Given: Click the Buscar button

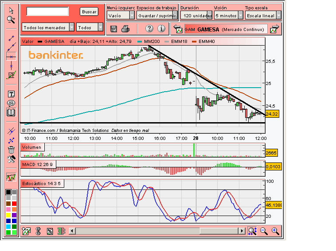Looking at the screenshot, I should tap(89, 12).
